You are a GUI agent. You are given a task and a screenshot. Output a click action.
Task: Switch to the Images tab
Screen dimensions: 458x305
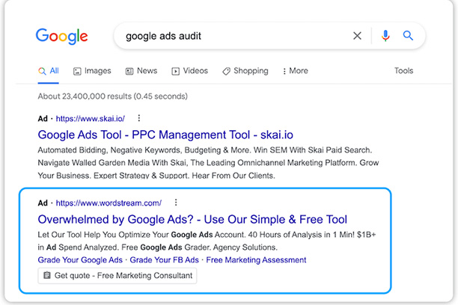tap(92, 71)
